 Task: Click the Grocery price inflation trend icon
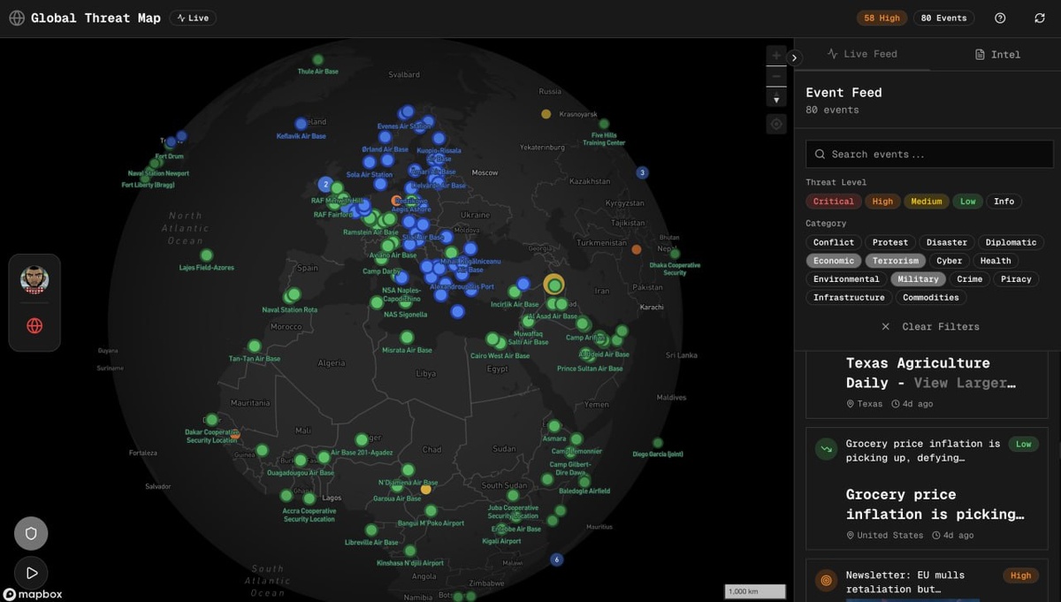pos(826,449)
